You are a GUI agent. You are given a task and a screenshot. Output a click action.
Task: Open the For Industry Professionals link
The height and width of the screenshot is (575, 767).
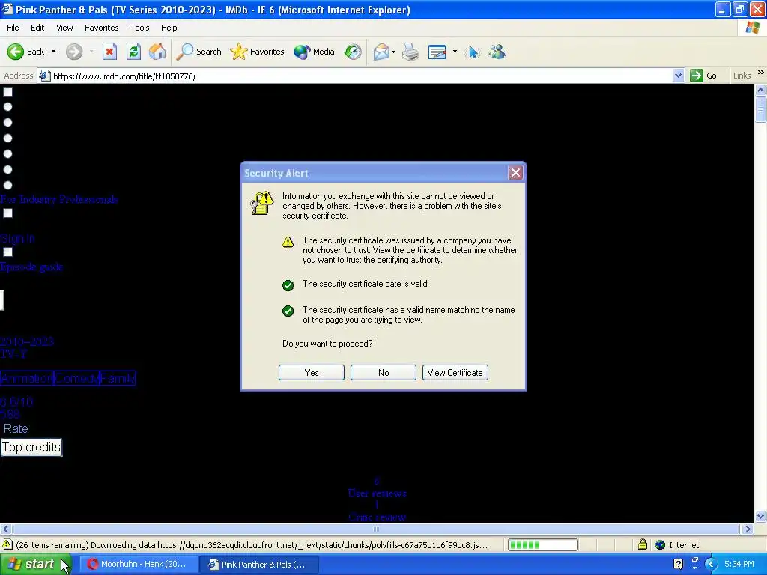coord(59,199)
